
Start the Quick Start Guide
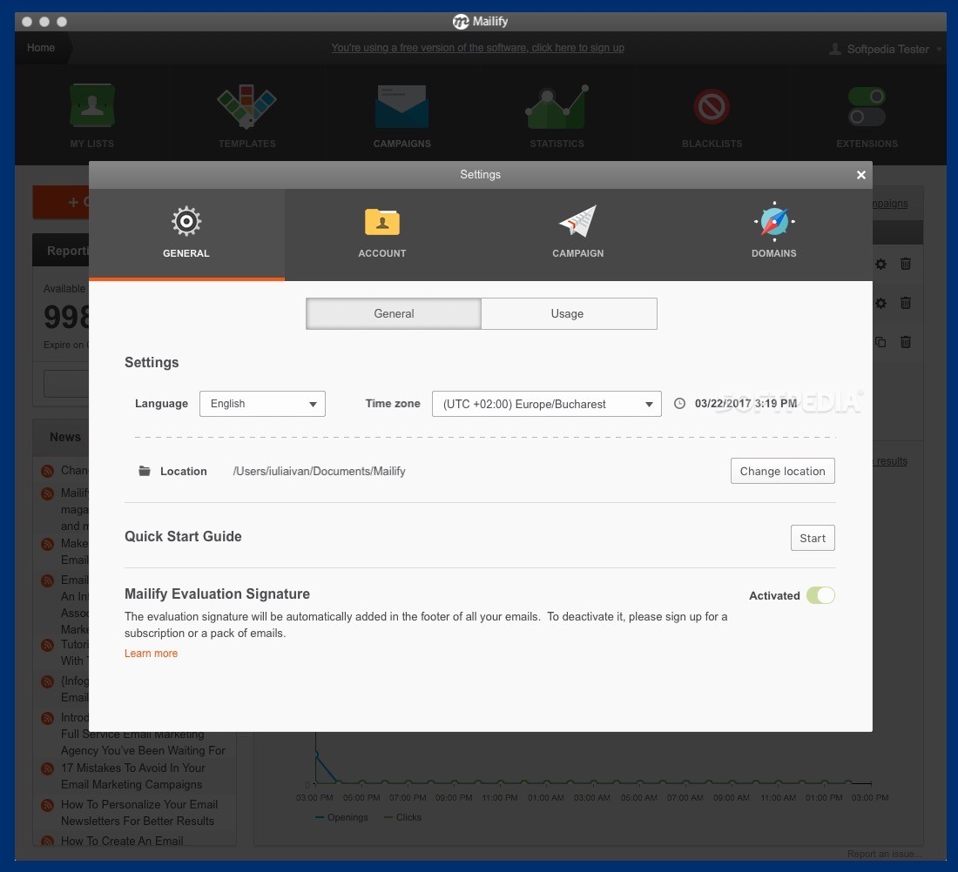813,538
